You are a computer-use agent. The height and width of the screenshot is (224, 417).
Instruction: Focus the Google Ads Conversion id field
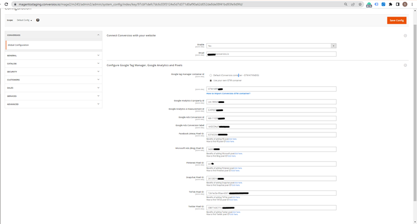pyautogui.click(x=271, y=118)
